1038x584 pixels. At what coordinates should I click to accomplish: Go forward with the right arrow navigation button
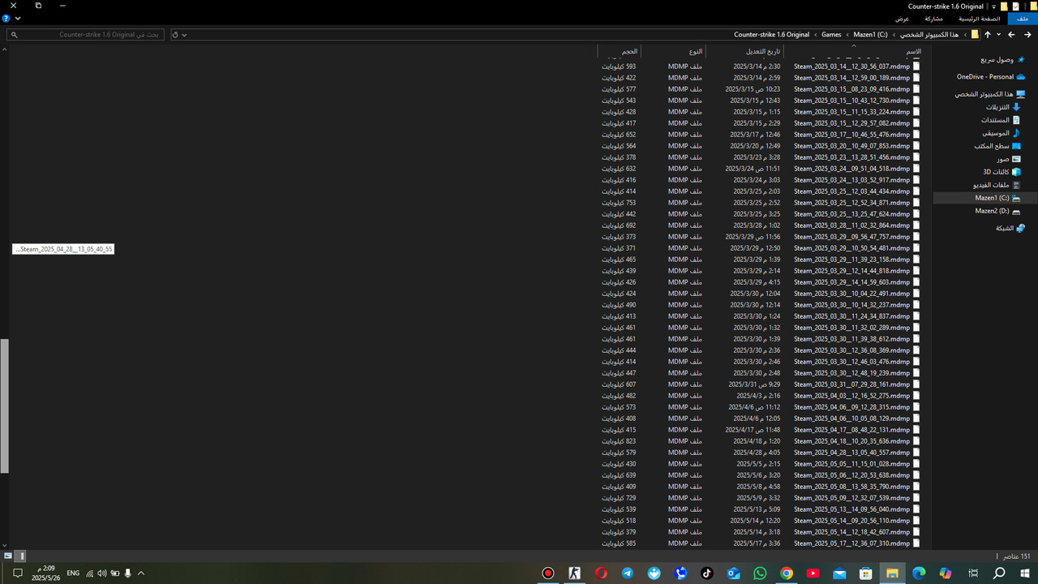[1027, 35]
